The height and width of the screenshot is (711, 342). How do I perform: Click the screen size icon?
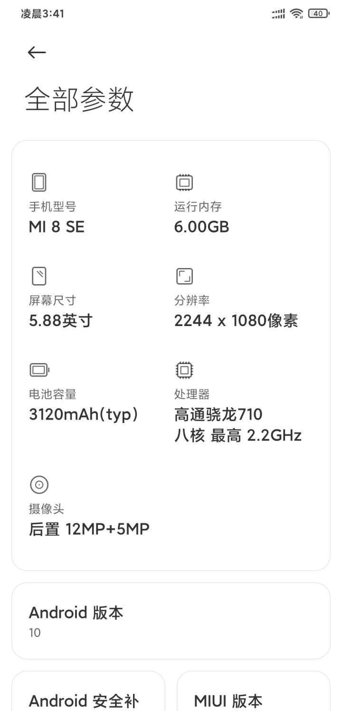(39, 276)
